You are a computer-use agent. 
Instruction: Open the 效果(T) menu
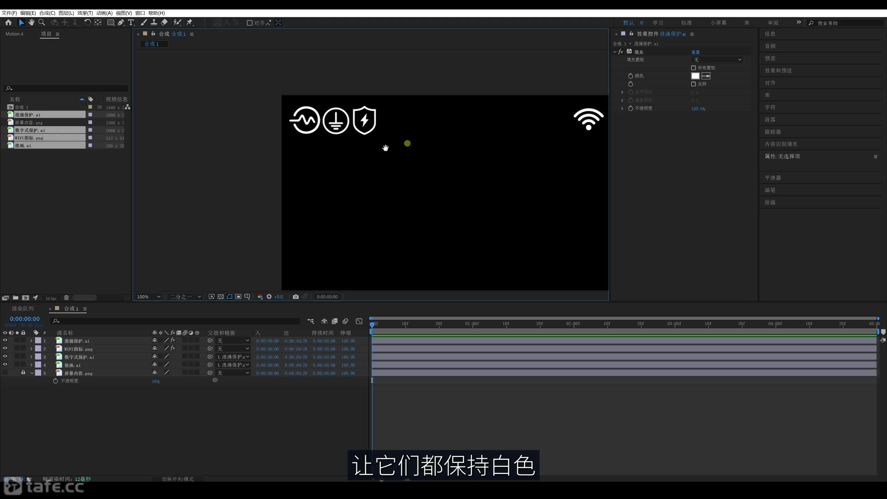(x=85, y=13)
